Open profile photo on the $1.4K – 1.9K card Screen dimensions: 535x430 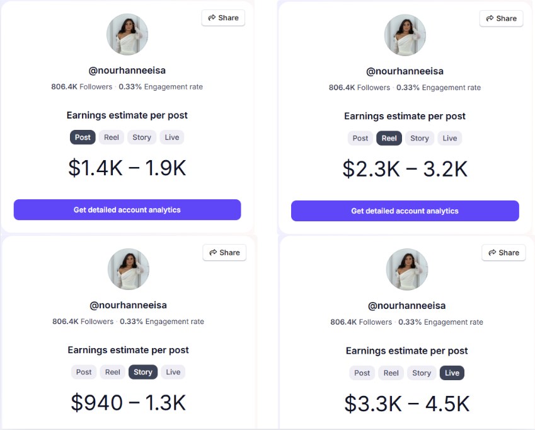127,35
